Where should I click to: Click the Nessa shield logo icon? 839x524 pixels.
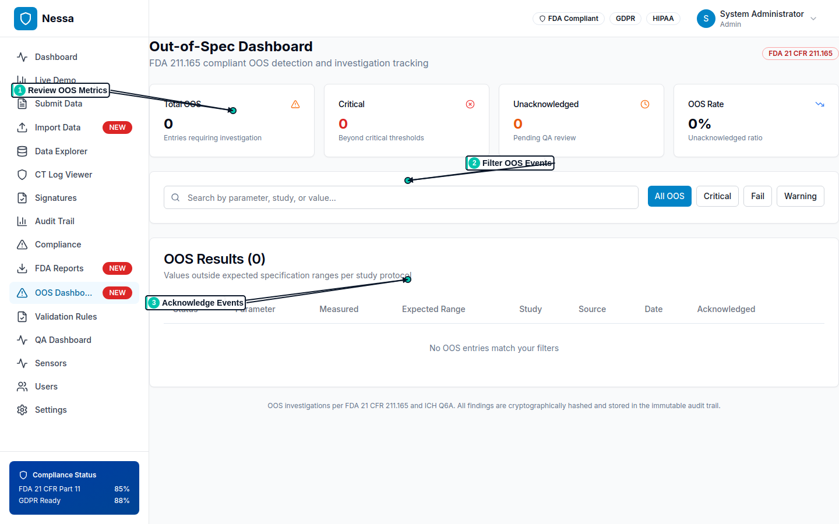(26, 19)
